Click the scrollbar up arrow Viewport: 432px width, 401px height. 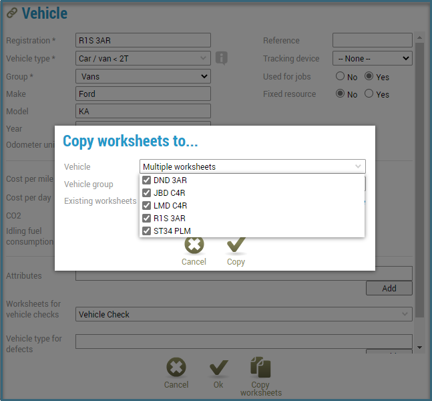click(419, 37)
